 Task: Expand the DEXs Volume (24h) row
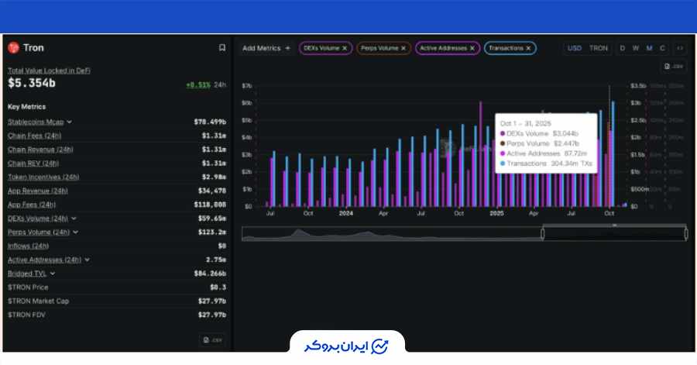click(x=74, y=219)
